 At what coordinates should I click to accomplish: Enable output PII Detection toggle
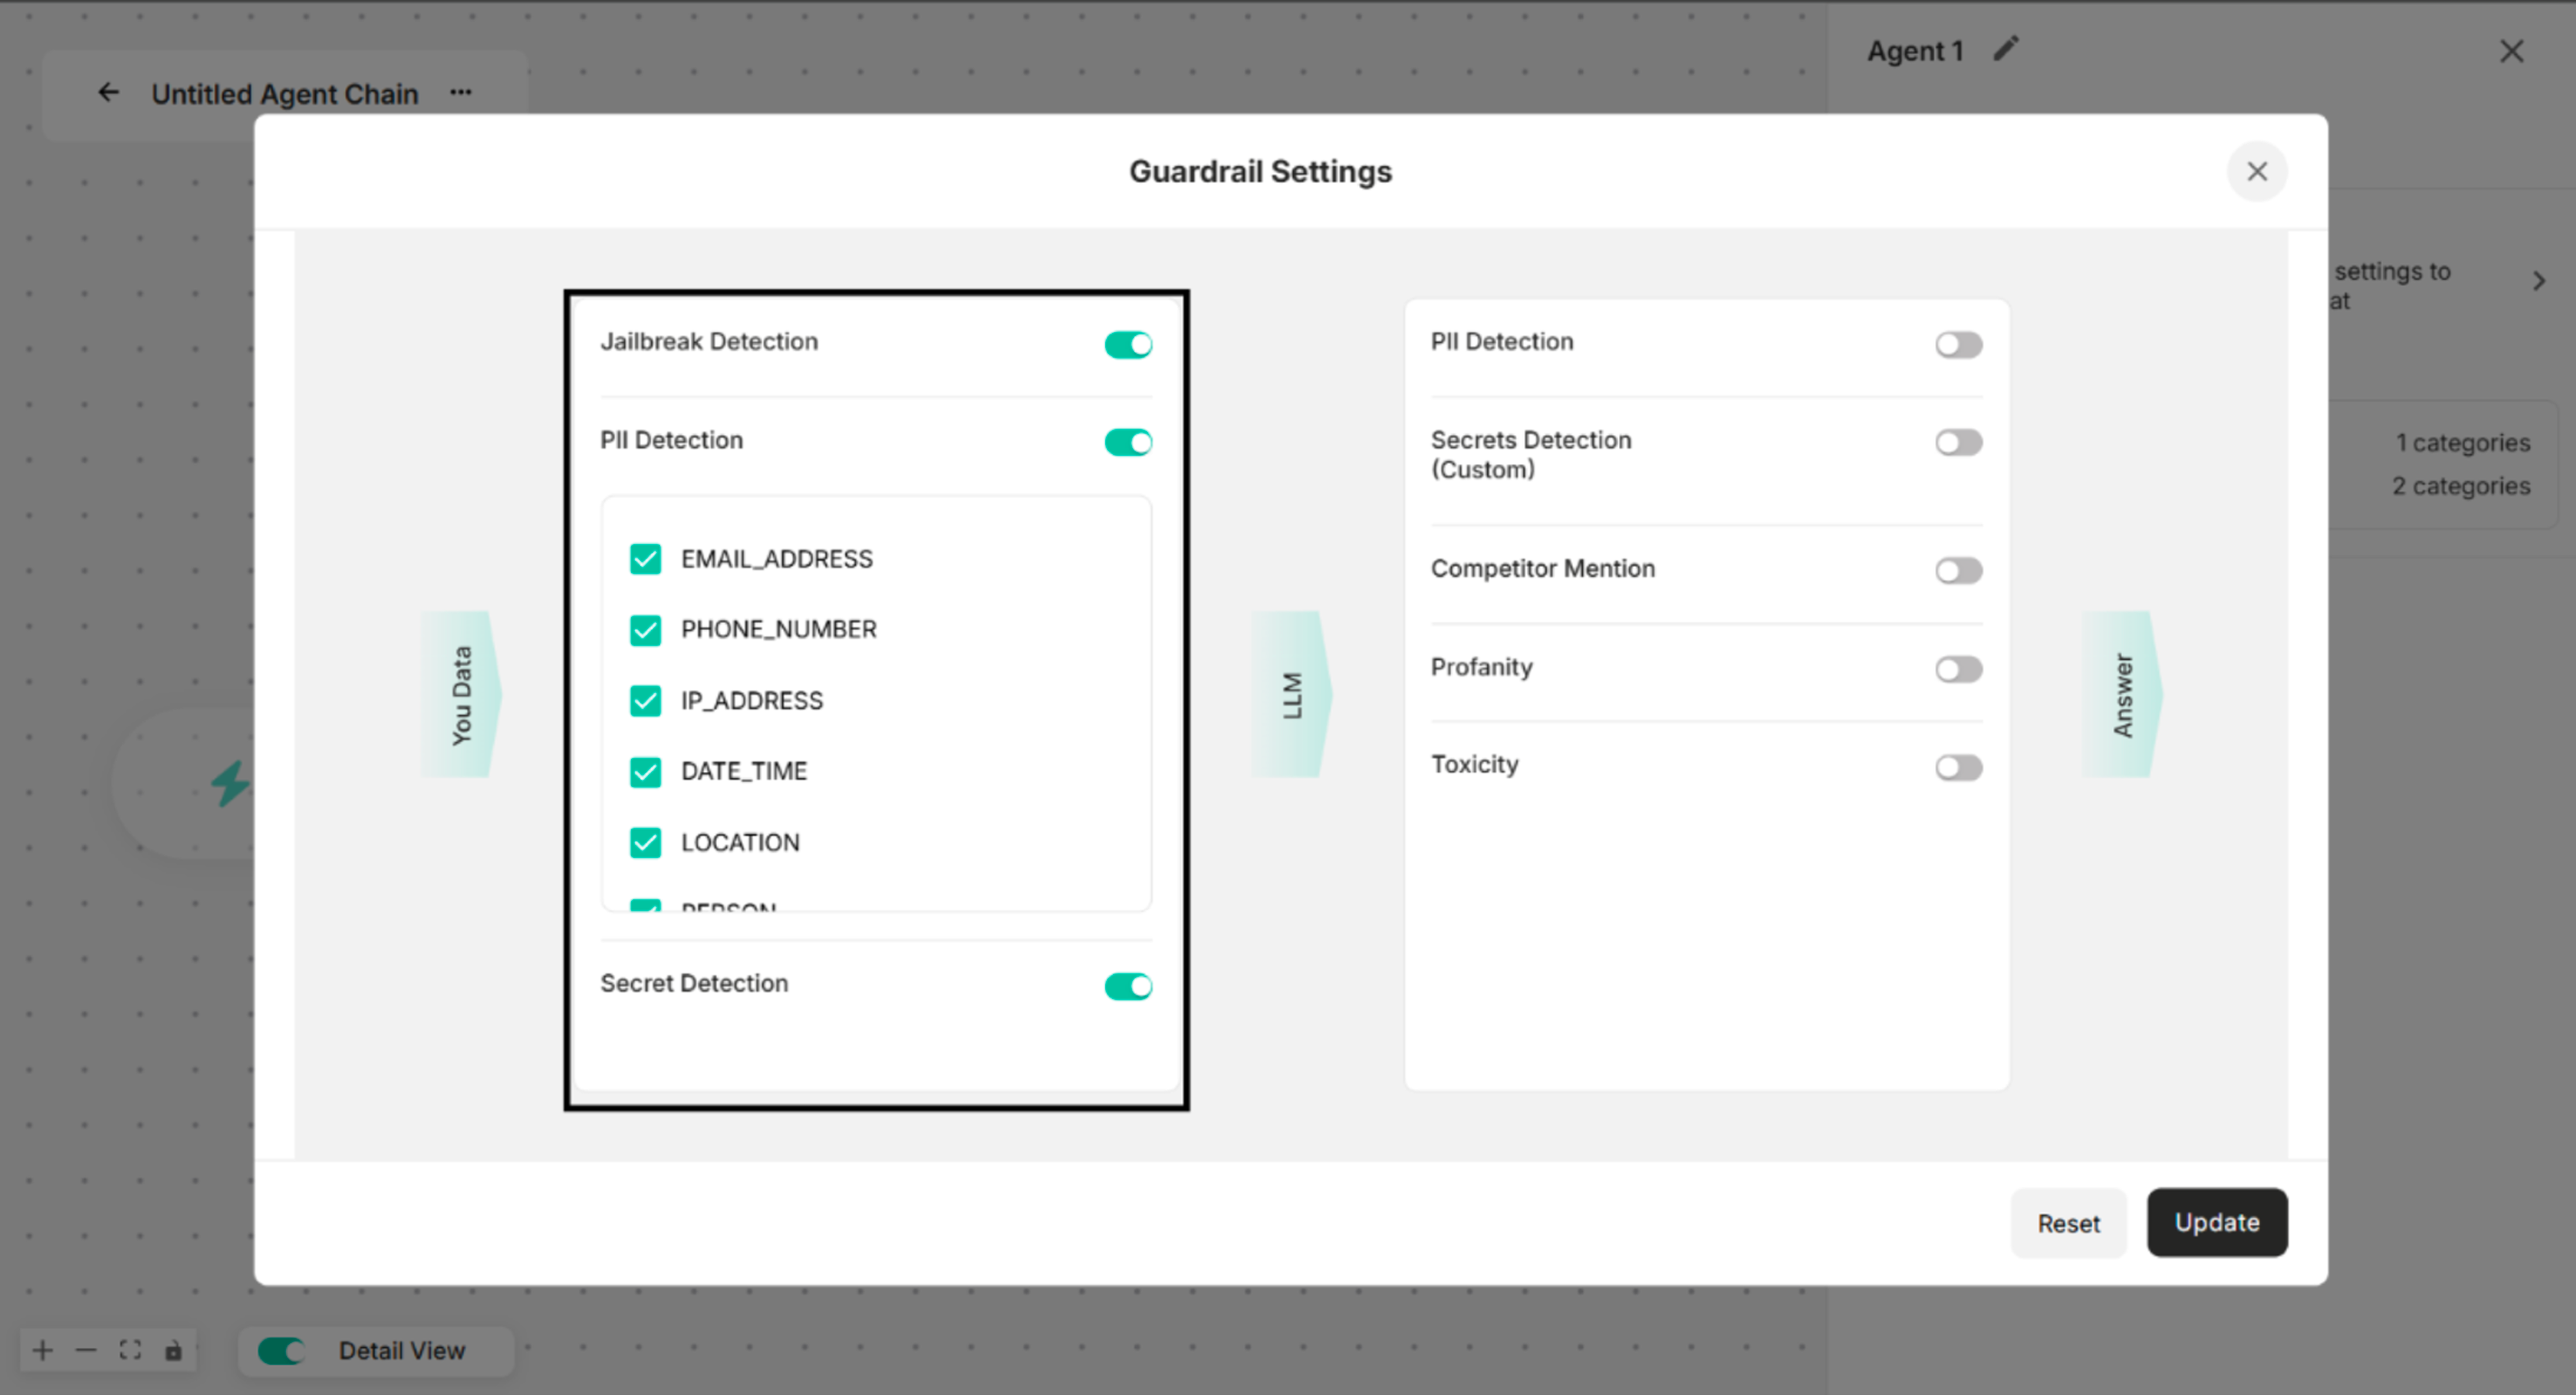pyautogui.click(x=1958, y=345)
